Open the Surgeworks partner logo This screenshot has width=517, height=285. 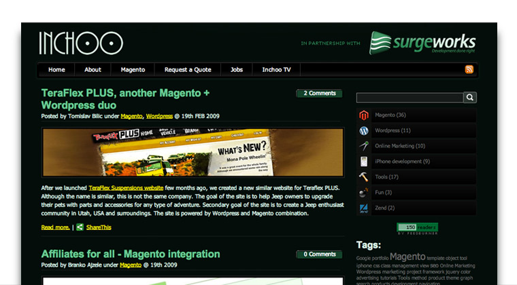[422, 43]
